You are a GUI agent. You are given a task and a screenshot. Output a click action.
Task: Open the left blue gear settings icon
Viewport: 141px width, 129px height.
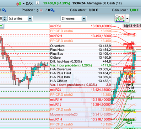[4, 10]
